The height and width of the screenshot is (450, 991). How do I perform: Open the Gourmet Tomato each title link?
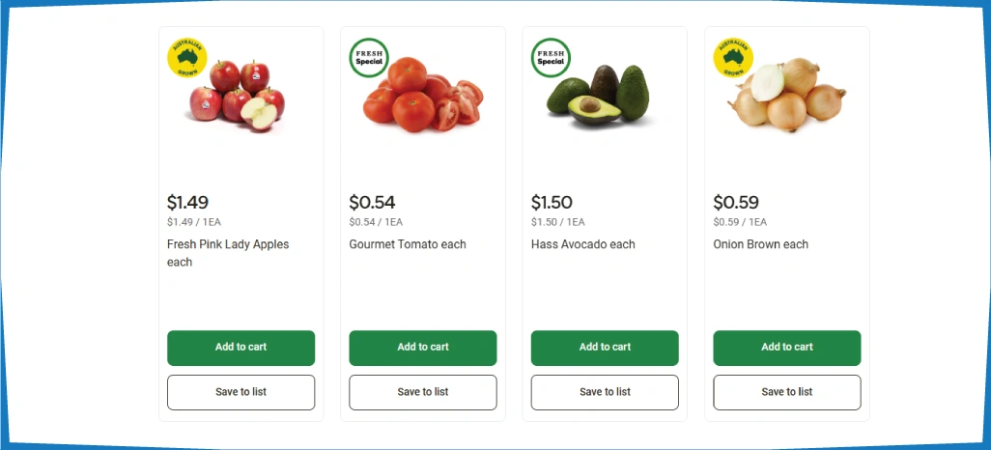coord(408,244)
